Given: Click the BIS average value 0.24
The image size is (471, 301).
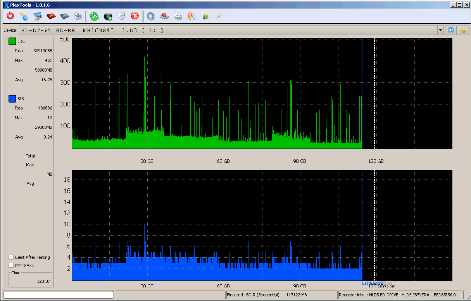Looking at the screenshot, I should click(x=48, y=137).
